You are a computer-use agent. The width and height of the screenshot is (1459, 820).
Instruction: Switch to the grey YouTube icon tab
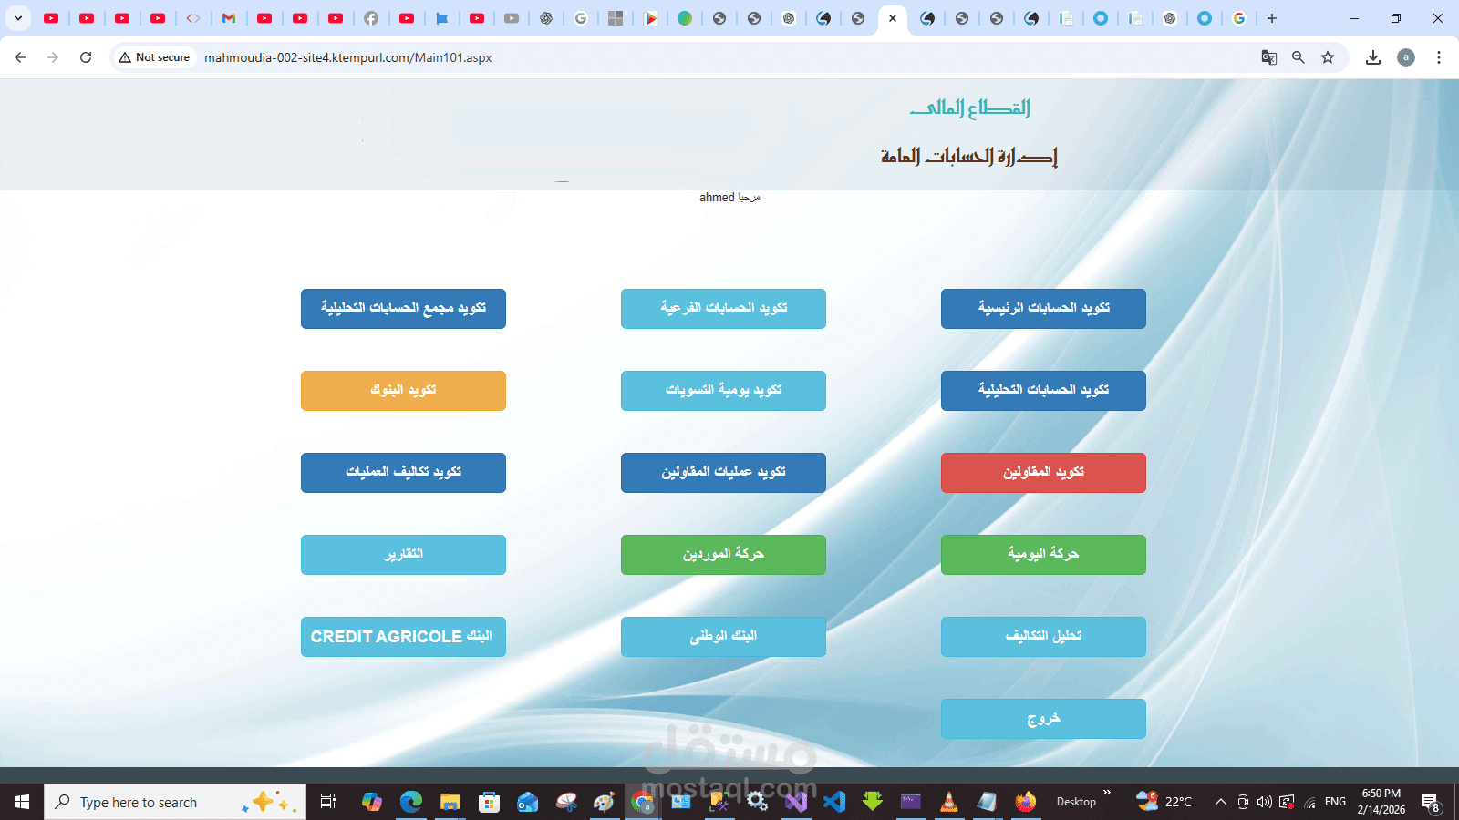[x=512, y=18]
